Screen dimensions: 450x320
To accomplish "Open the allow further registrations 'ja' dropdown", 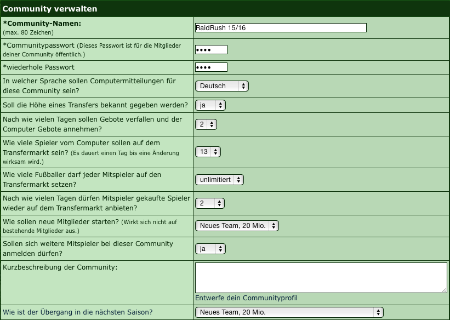I will pyautogui.click(x=210, y=249).
